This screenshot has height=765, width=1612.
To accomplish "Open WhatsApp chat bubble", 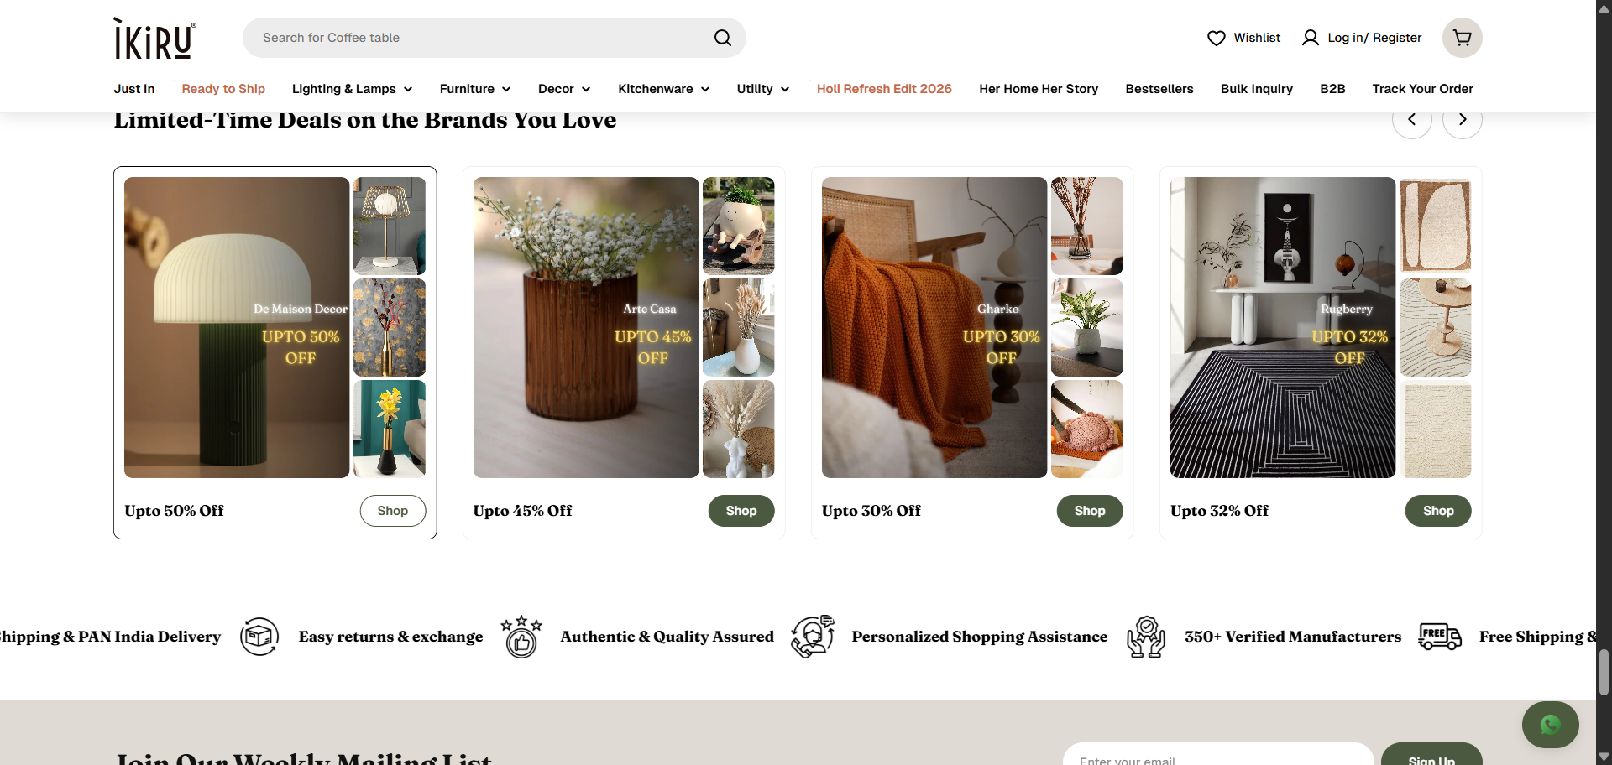I will coord(1550,724).
